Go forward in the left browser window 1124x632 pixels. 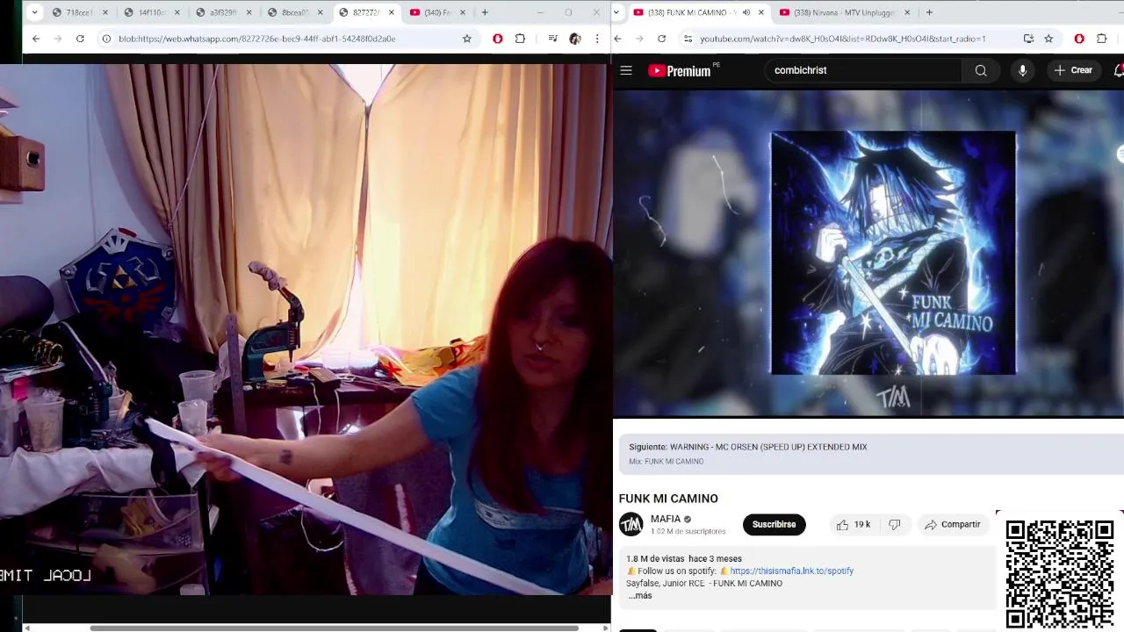(58, 39)
